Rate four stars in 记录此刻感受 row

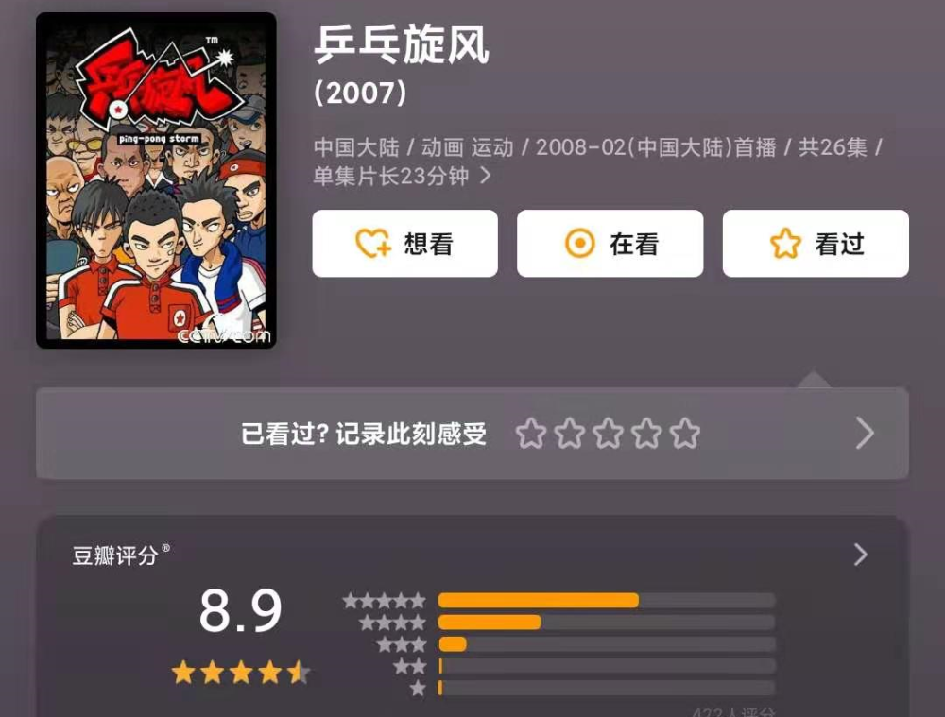[x=646, y=434]
